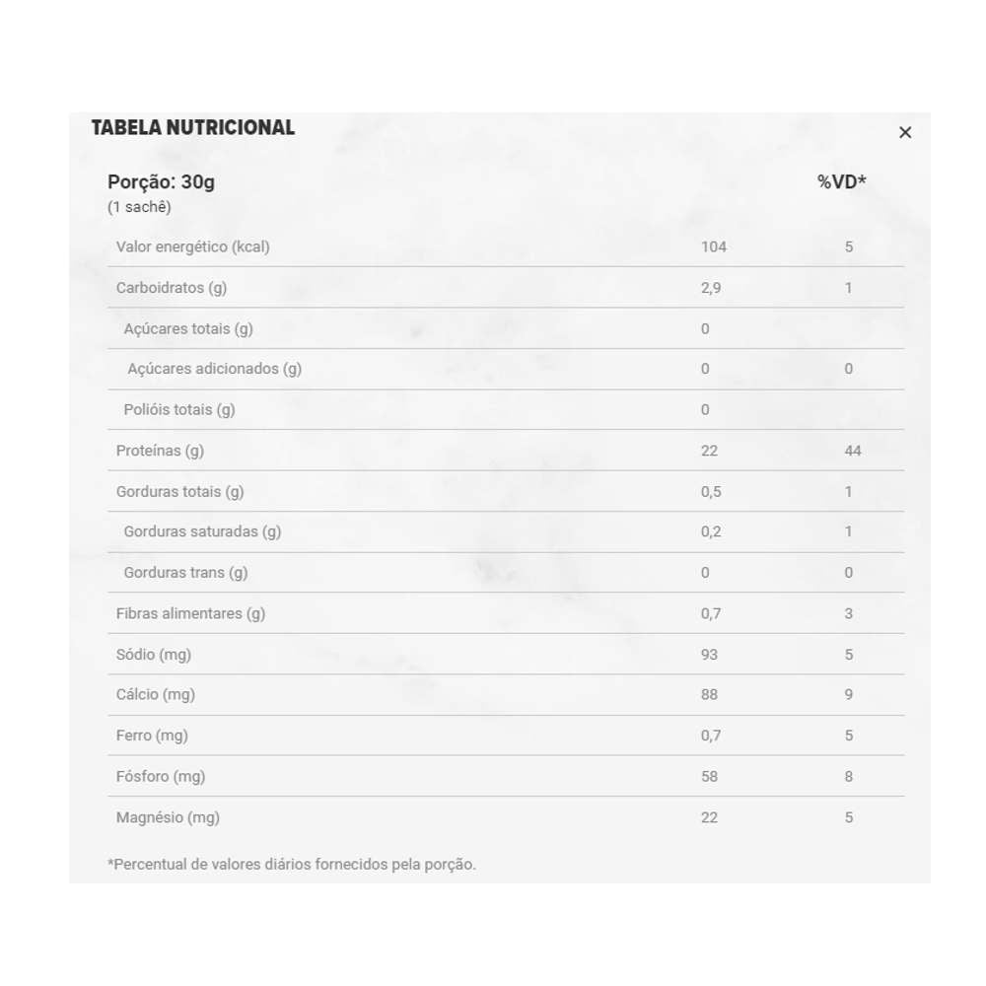Click the Gorduras saturadas (g) label
The image size is (986, 986).
click(202, 531)
